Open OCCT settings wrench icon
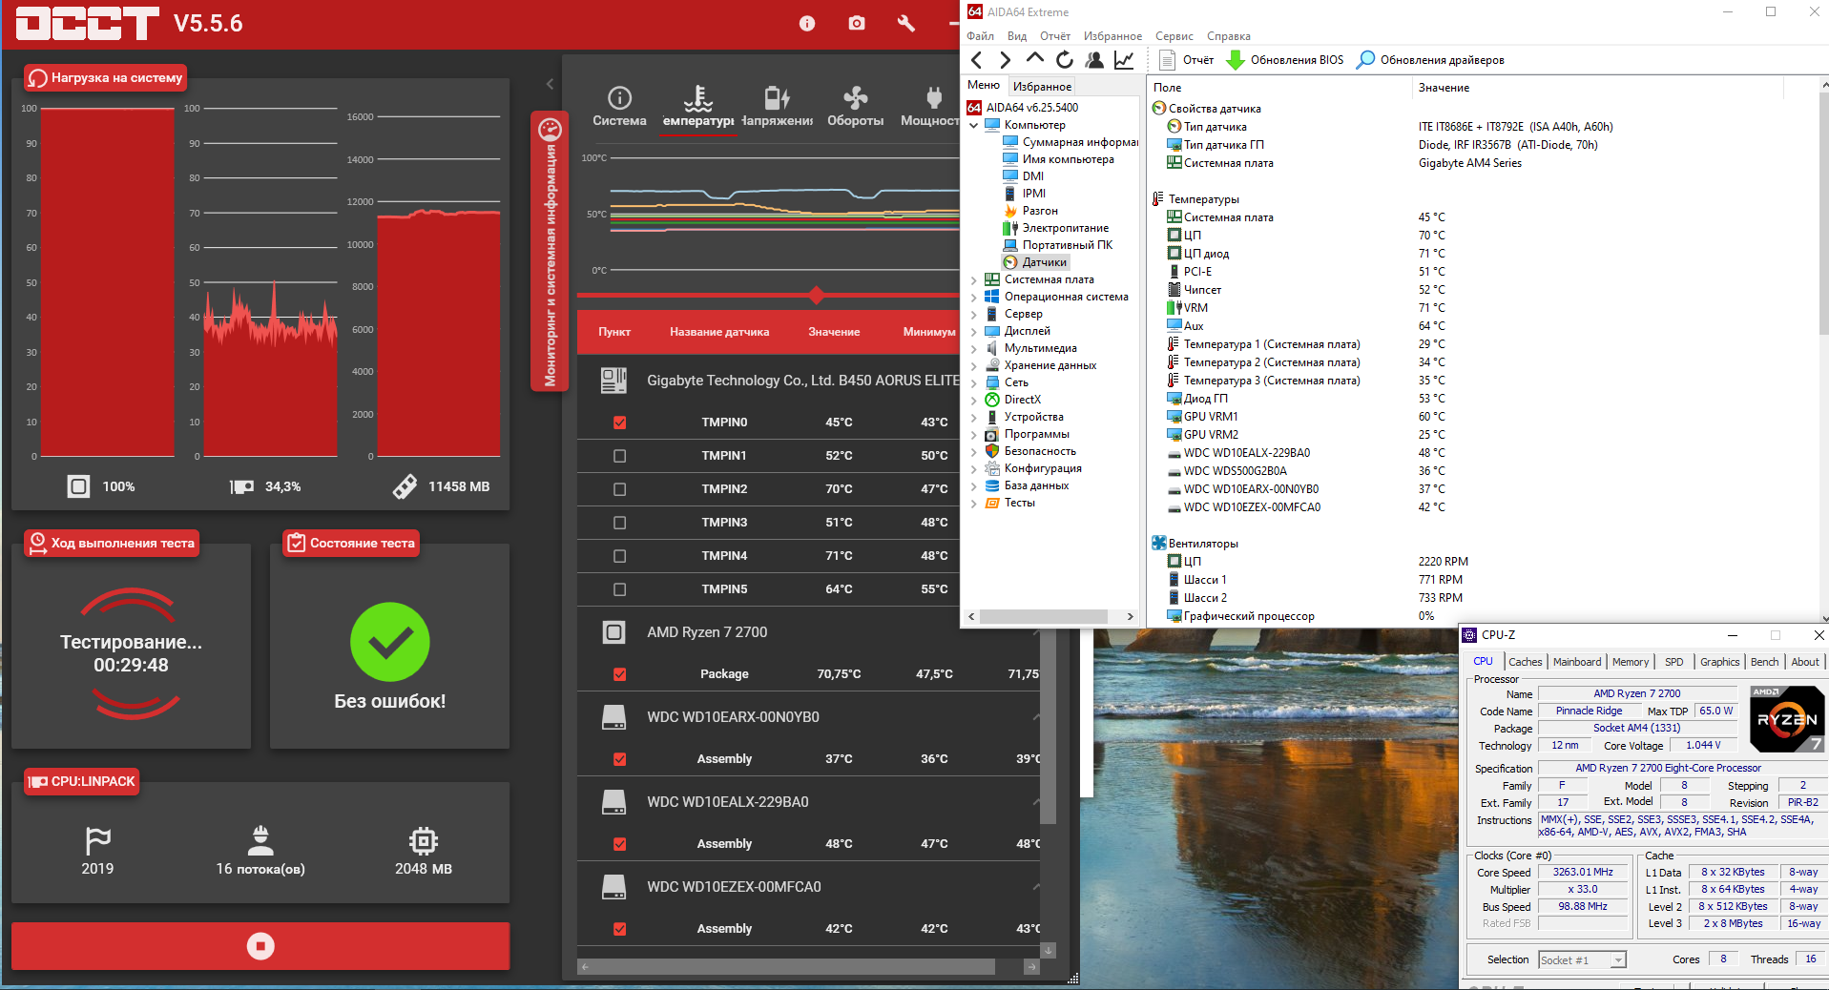The height and width of the screenshot is (990, 1829). [906, 23]
